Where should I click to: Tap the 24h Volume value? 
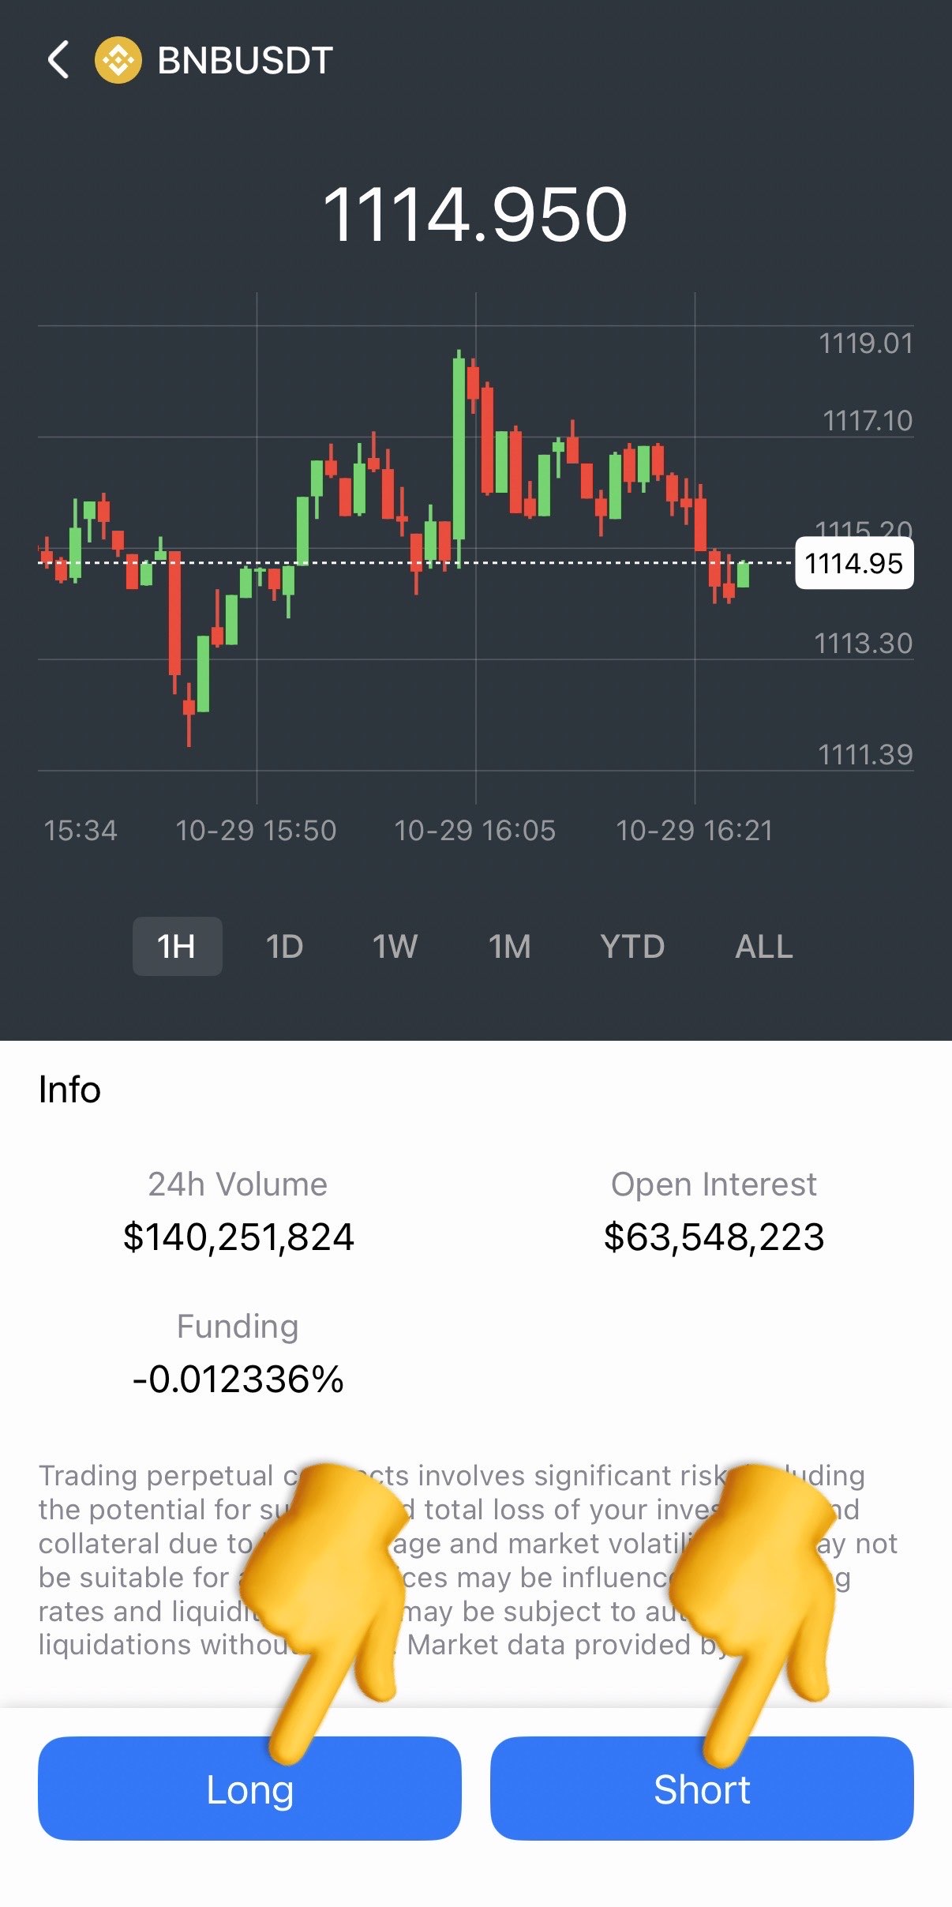(x=238, y=1237)
